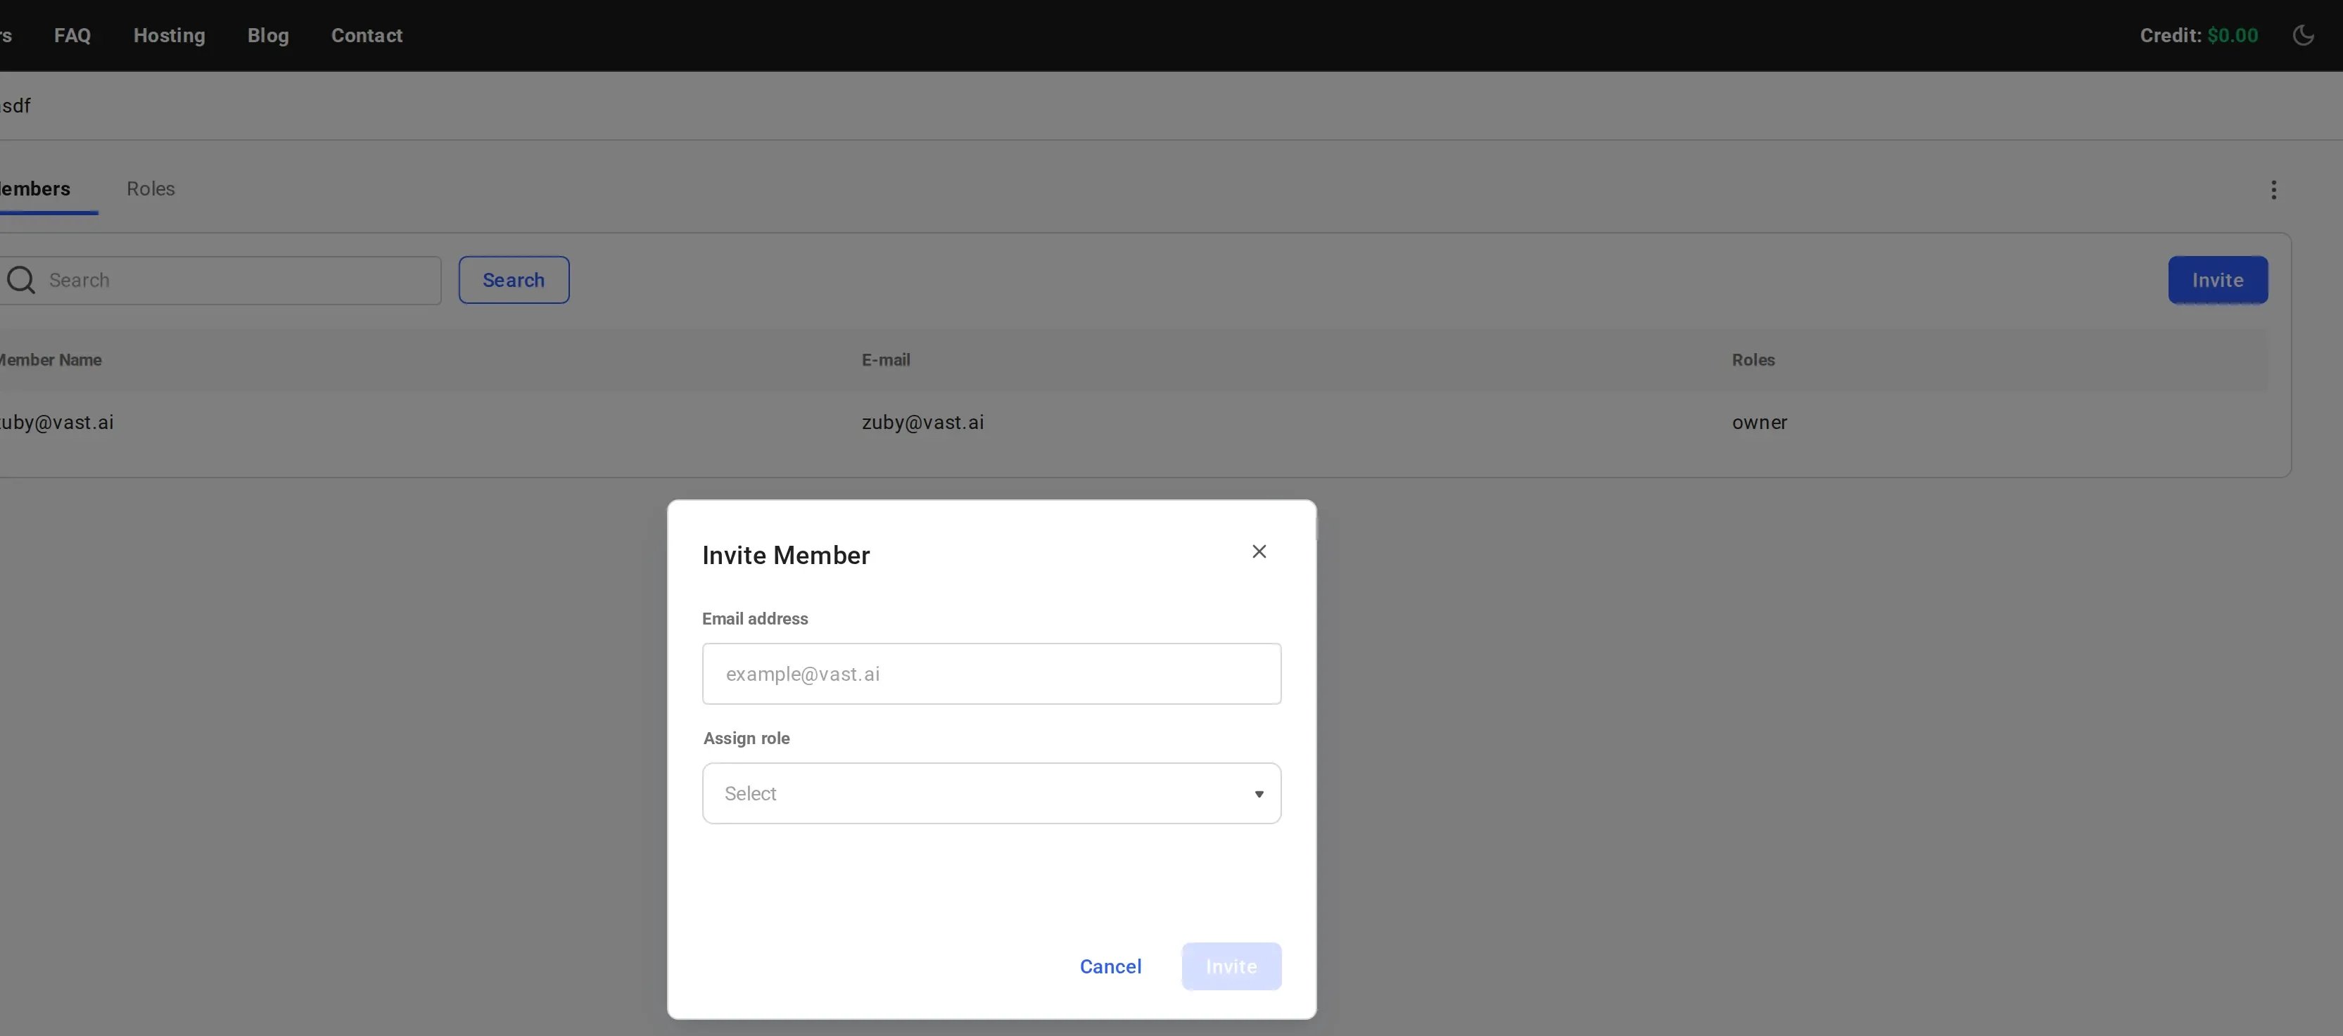Click the Invite Member dialog title
The width and height of the screenshot is (2343, 1036).
tap(786, 555)
